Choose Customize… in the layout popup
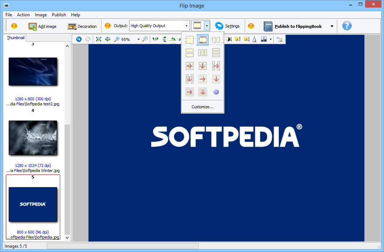The width and height of the screenshot is (384, 252). point(203,107)
